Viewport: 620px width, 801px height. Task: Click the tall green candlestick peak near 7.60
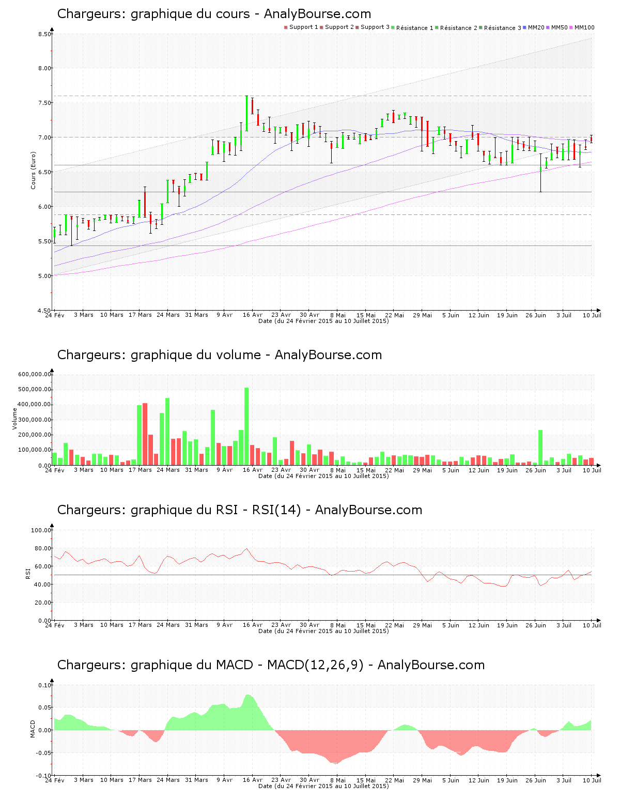(246, 113)
